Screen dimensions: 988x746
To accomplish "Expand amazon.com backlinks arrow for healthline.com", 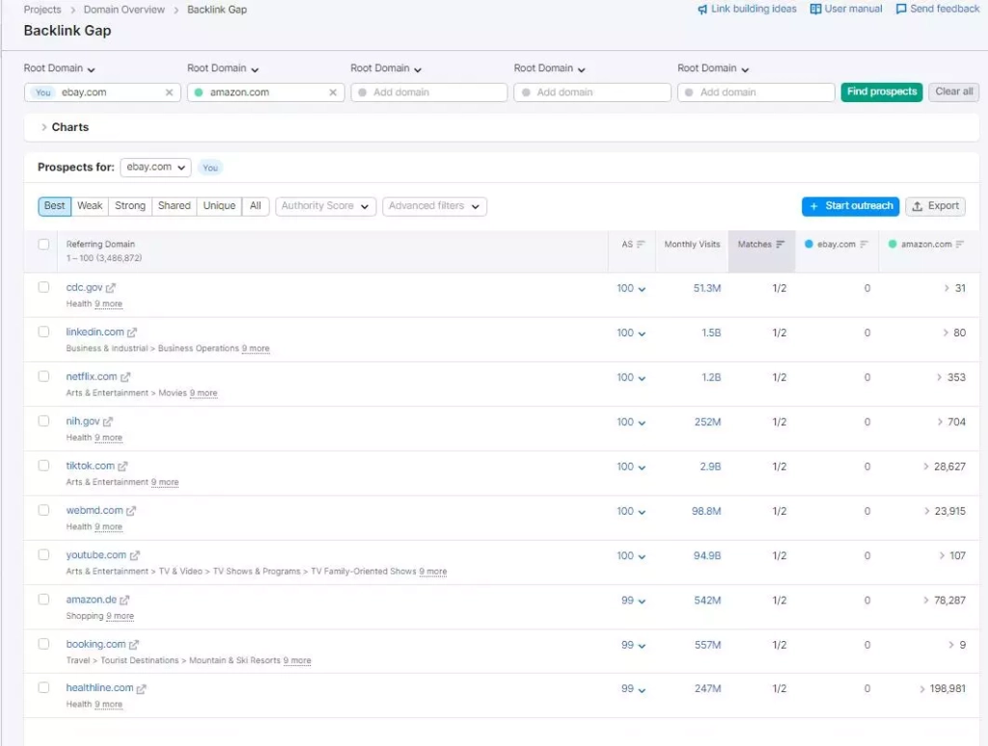I will coord(921,689).
